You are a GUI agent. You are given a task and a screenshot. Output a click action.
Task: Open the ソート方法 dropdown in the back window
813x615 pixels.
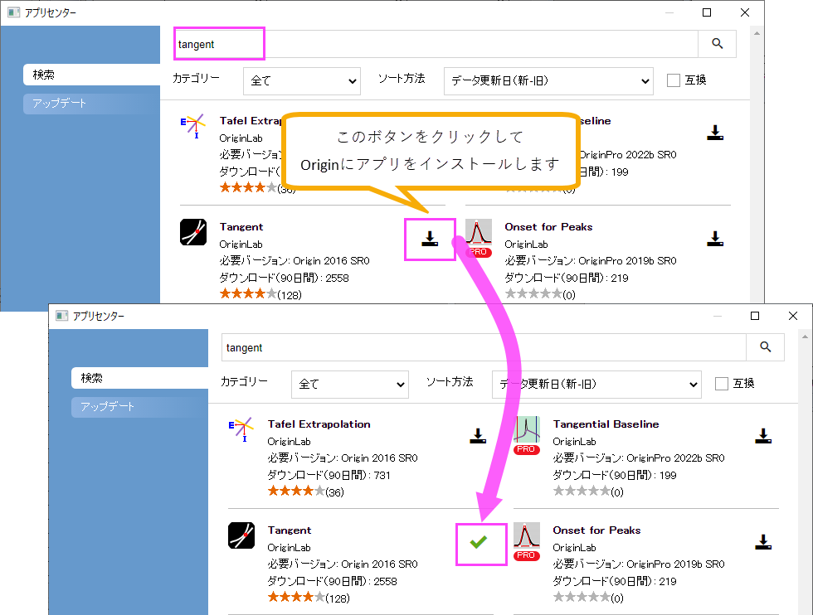point(548,81)
